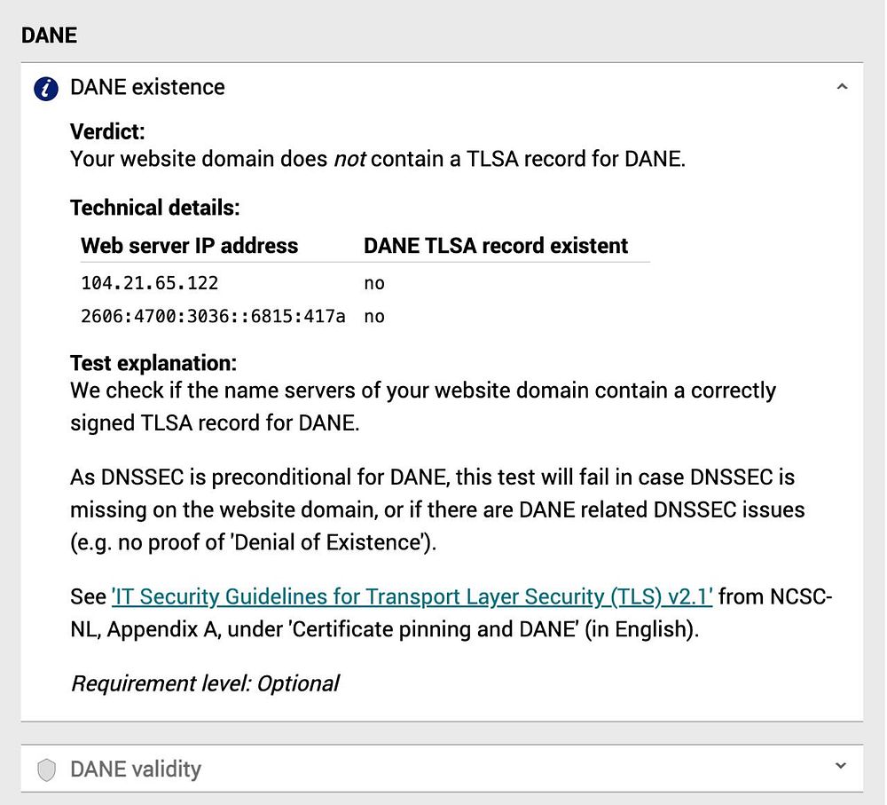Click the blue info icon beside DANE existence
Image resolution: width=887 pixels, height=805 pixels.
[46, 88]
